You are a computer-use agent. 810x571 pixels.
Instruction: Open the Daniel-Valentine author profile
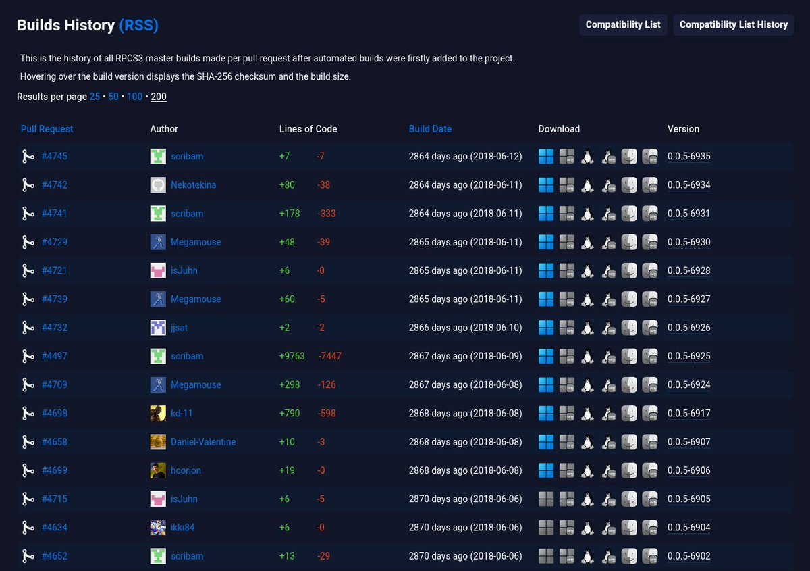click(x=203, y=442)
